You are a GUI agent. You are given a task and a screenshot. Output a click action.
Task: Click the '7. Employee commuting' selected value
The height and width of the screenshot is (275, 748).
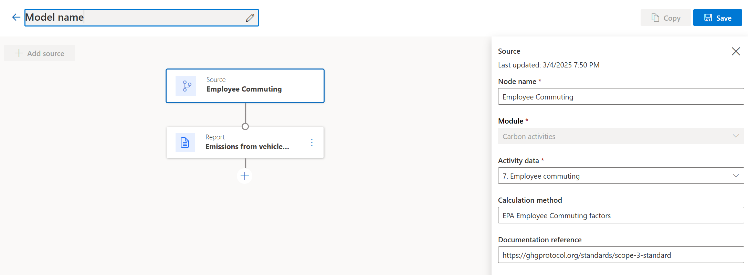(x=541, y=176)
